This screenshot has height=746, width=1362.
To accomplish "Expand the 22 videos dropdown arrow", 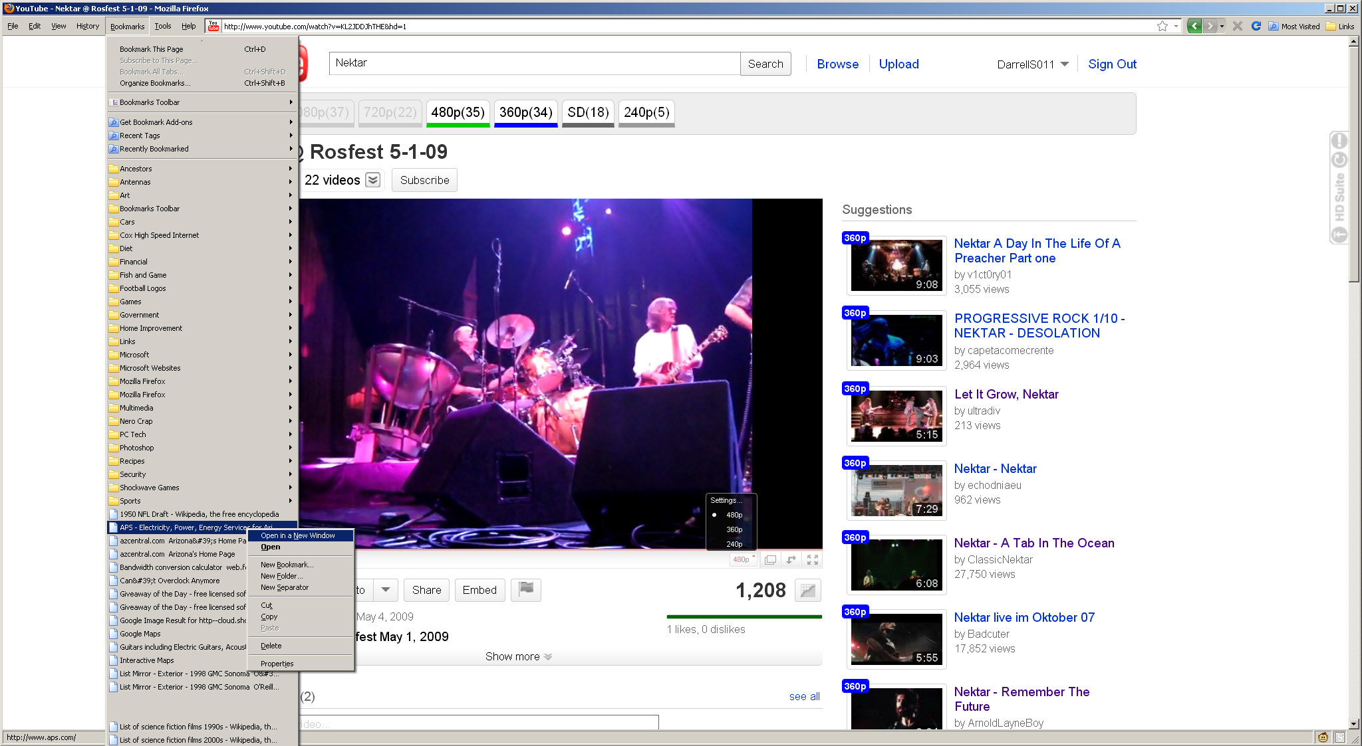I will [x=373, y=180].
